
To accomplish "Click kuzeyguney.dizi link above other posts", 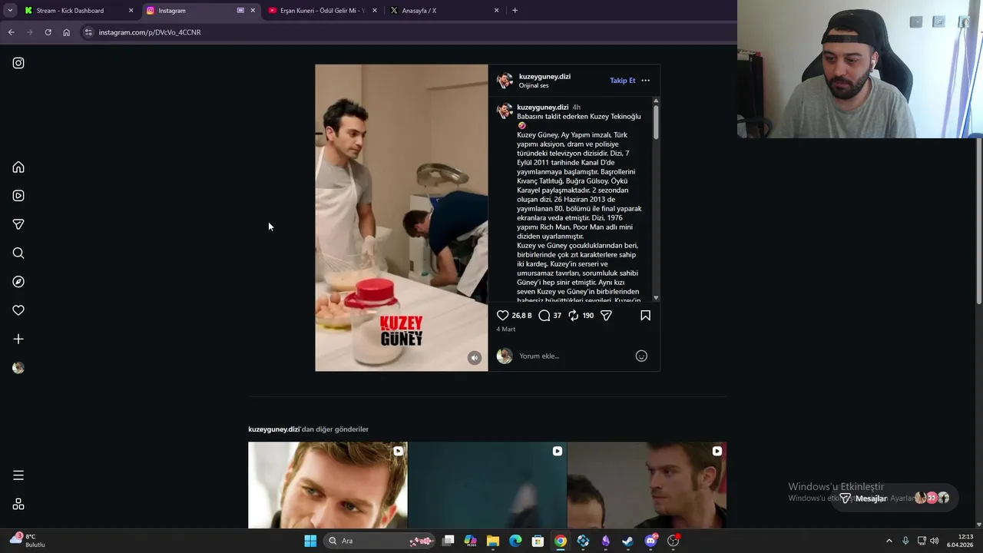I will click(273, 429).
